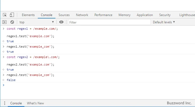Image resolution: width=195 pixels, height=107 pixels.
Task: Select the What's New drawer tab
Action: tap(35, 103)
